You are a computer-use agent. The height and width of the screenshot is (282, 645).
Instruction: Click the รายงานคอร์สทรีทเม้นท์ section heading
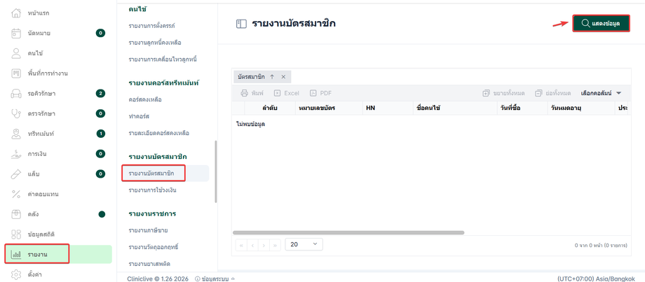[x=164, y=83]
